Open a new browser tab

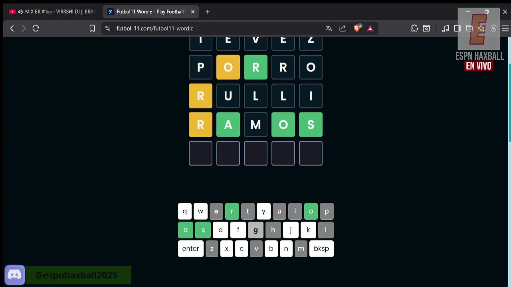tap(208, 12)
